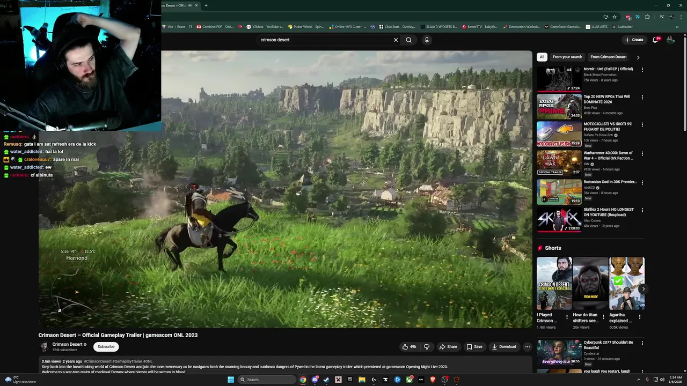Open Online MP3 Cutter bookmark
The height and width of the screenshot is (386, 687).
pyautogui.click(x=348, y=26)
